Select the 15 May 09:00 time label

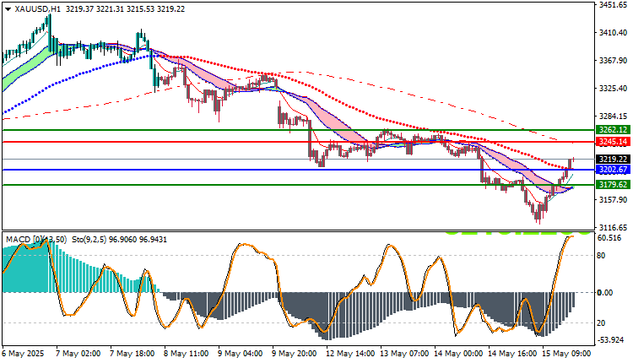[565, 354]
